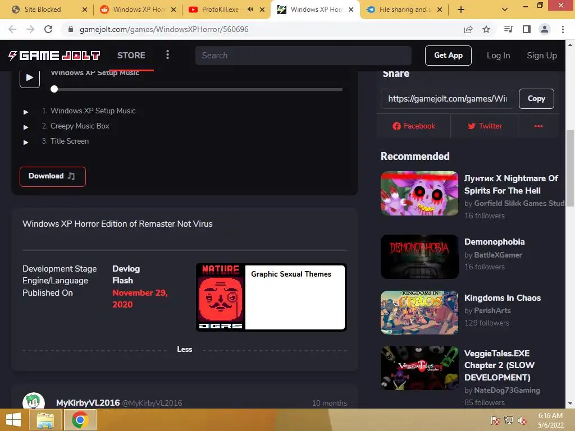The height and width of the screenshot is (431, 575).
Task: Click the share URL text field
Action: pyautogui.click(x=448, y=99)
